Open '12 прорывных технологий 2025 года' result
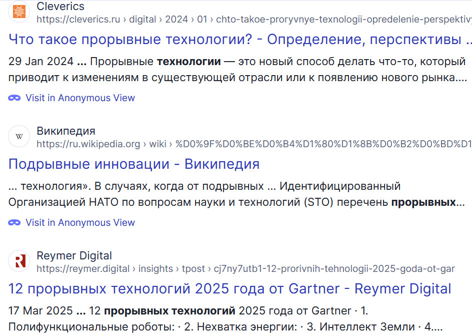 click(230, 288)
